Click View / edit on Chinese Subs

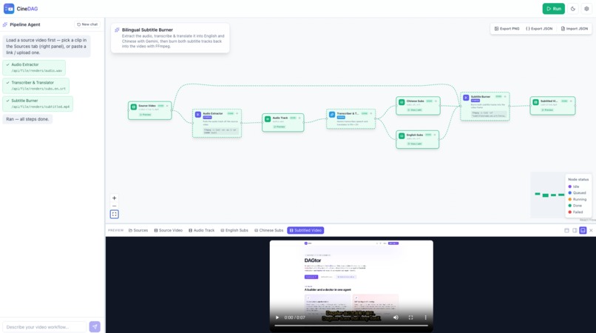(x=414, y=110)
